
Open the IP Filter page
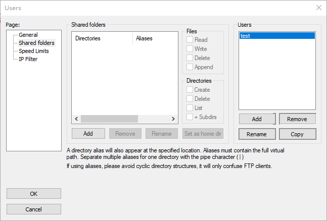coord(28,59)
